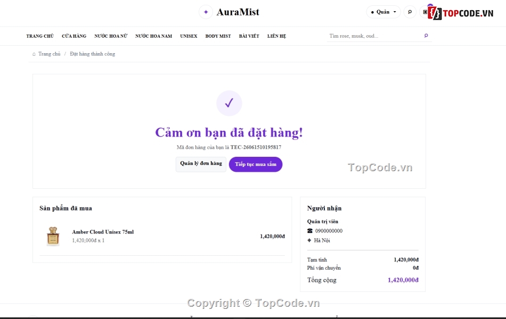The image size is (506, 319).
Task: Click the home icon in breadcrumb
Action: (34, 54)
